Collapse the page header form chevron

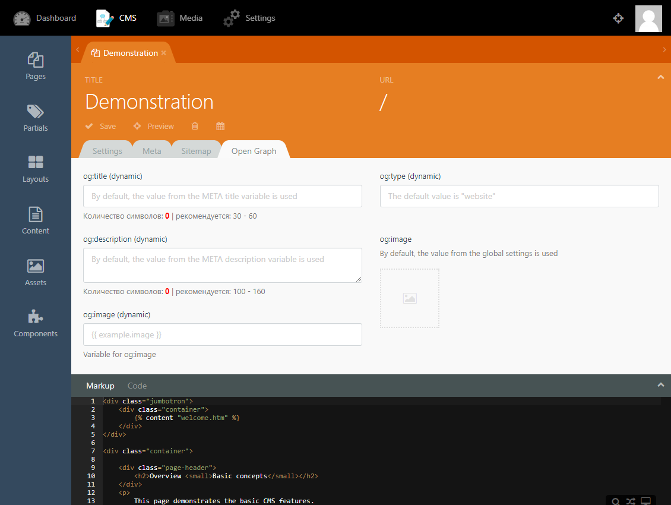(660, 77)
